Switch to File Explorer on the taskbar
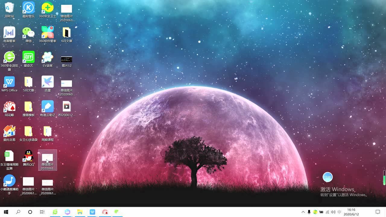This screenshot has height=217, width=386. [80, 212]
